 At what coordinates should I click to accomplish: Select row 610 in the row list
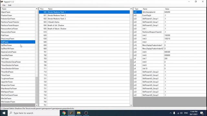(84, 32)
